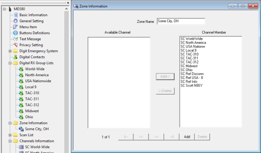This screenshot has height=153, width=261.
Task: Click the empty Available Channel list box
Action: point(119,83)
